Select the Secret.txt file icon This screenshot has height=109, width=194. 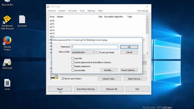(x=22, y=21)
